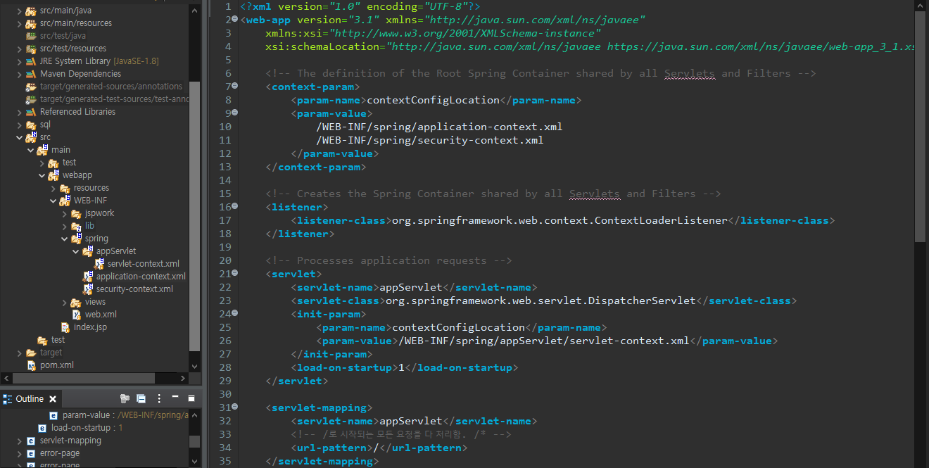Click the webapp folder icon
Viewport: 929px width, 468px height.
tap(53, 175)
